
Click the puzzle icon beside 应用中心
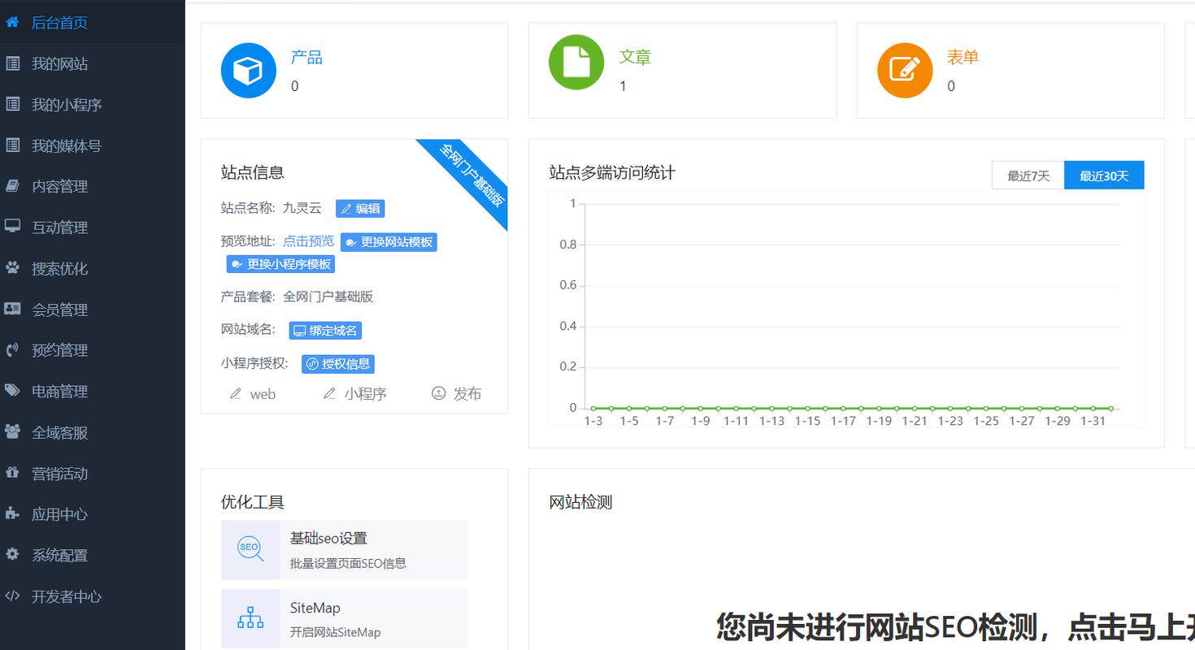pos(12,513)
